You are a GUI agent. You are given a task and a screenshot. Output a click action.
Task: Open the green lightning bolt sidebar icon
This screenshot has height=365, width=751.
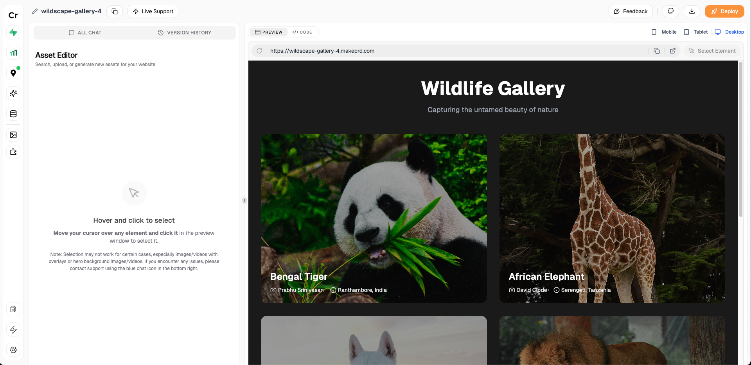coord(13,32)
